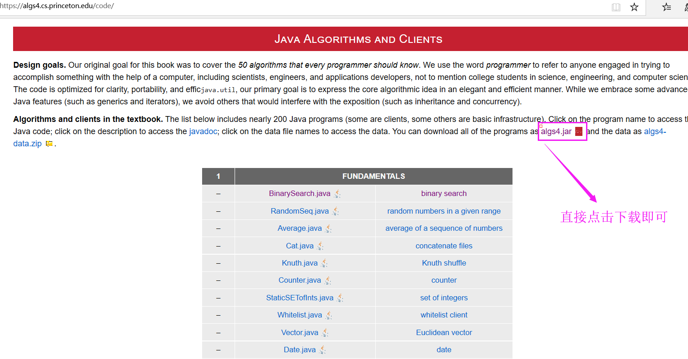688x359 pixels.
Task: Open Java icon next to Date.java
Action: coord(322,350)
